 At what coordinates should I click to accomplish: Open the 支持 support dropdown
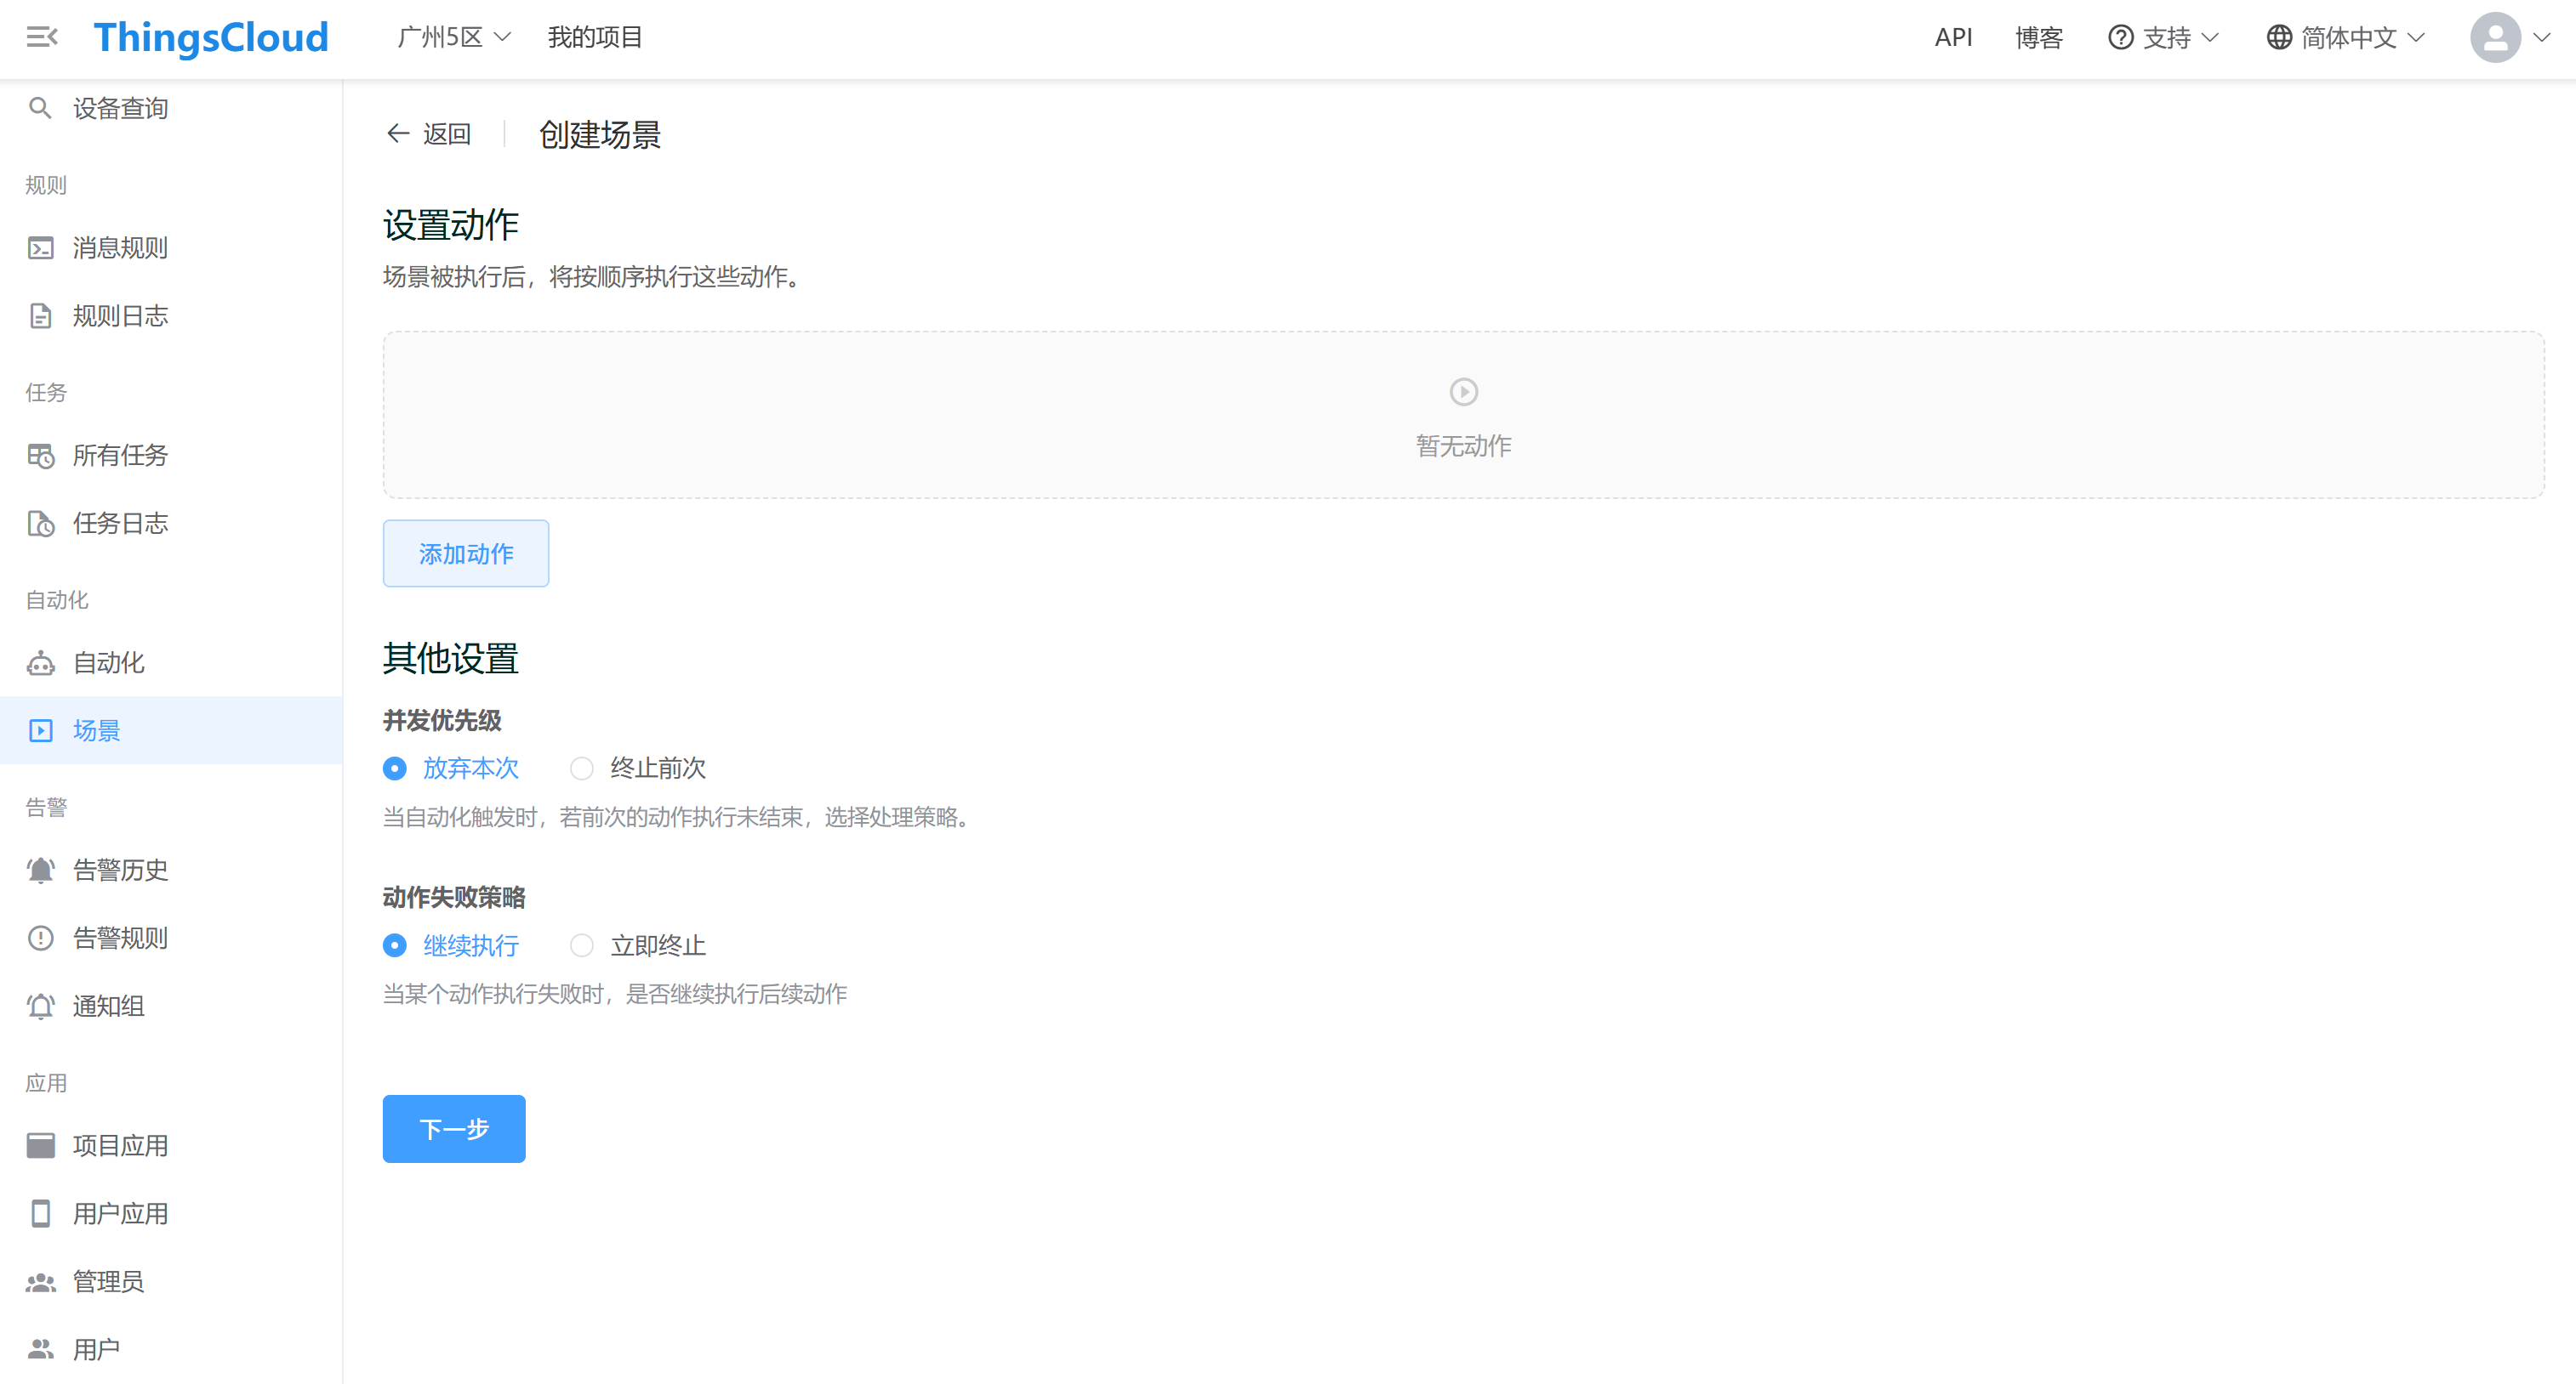2164,38
